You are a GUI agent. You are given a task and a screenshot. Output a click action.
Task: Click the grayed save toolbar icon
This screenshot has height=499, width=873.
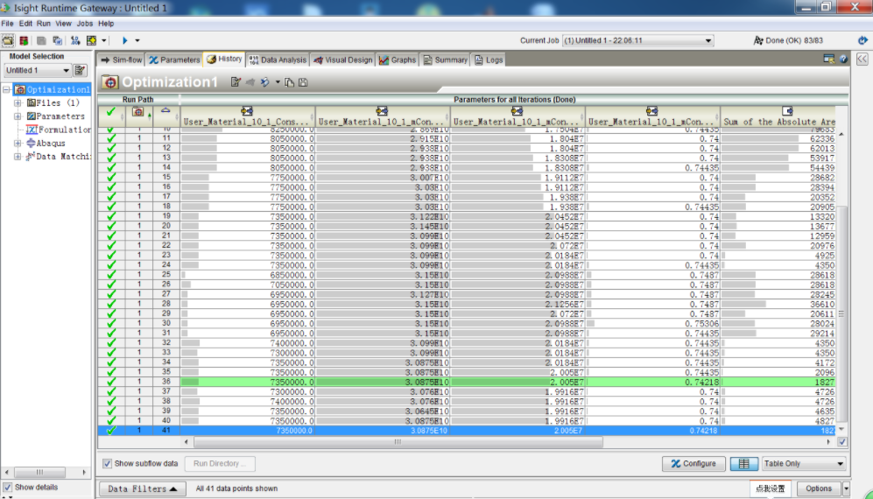(41, 40)
